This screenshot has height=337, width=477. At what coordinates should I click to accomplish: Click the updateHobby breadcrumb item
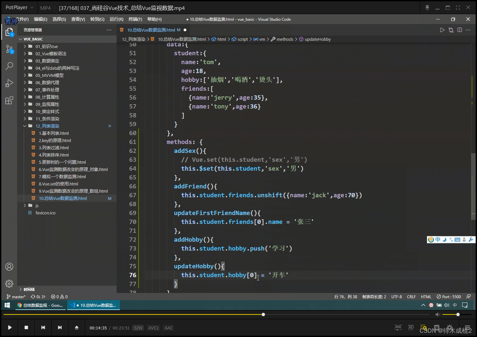315,39
